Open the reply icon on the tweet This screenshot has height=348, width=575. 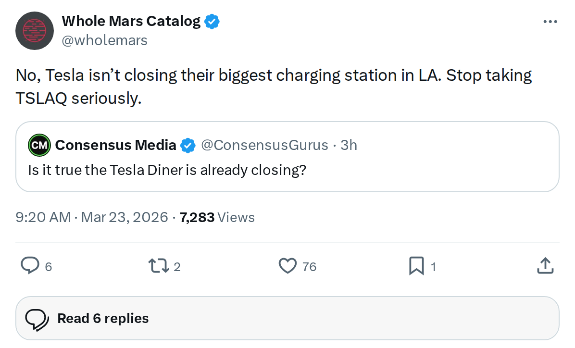tap(30, 266)
